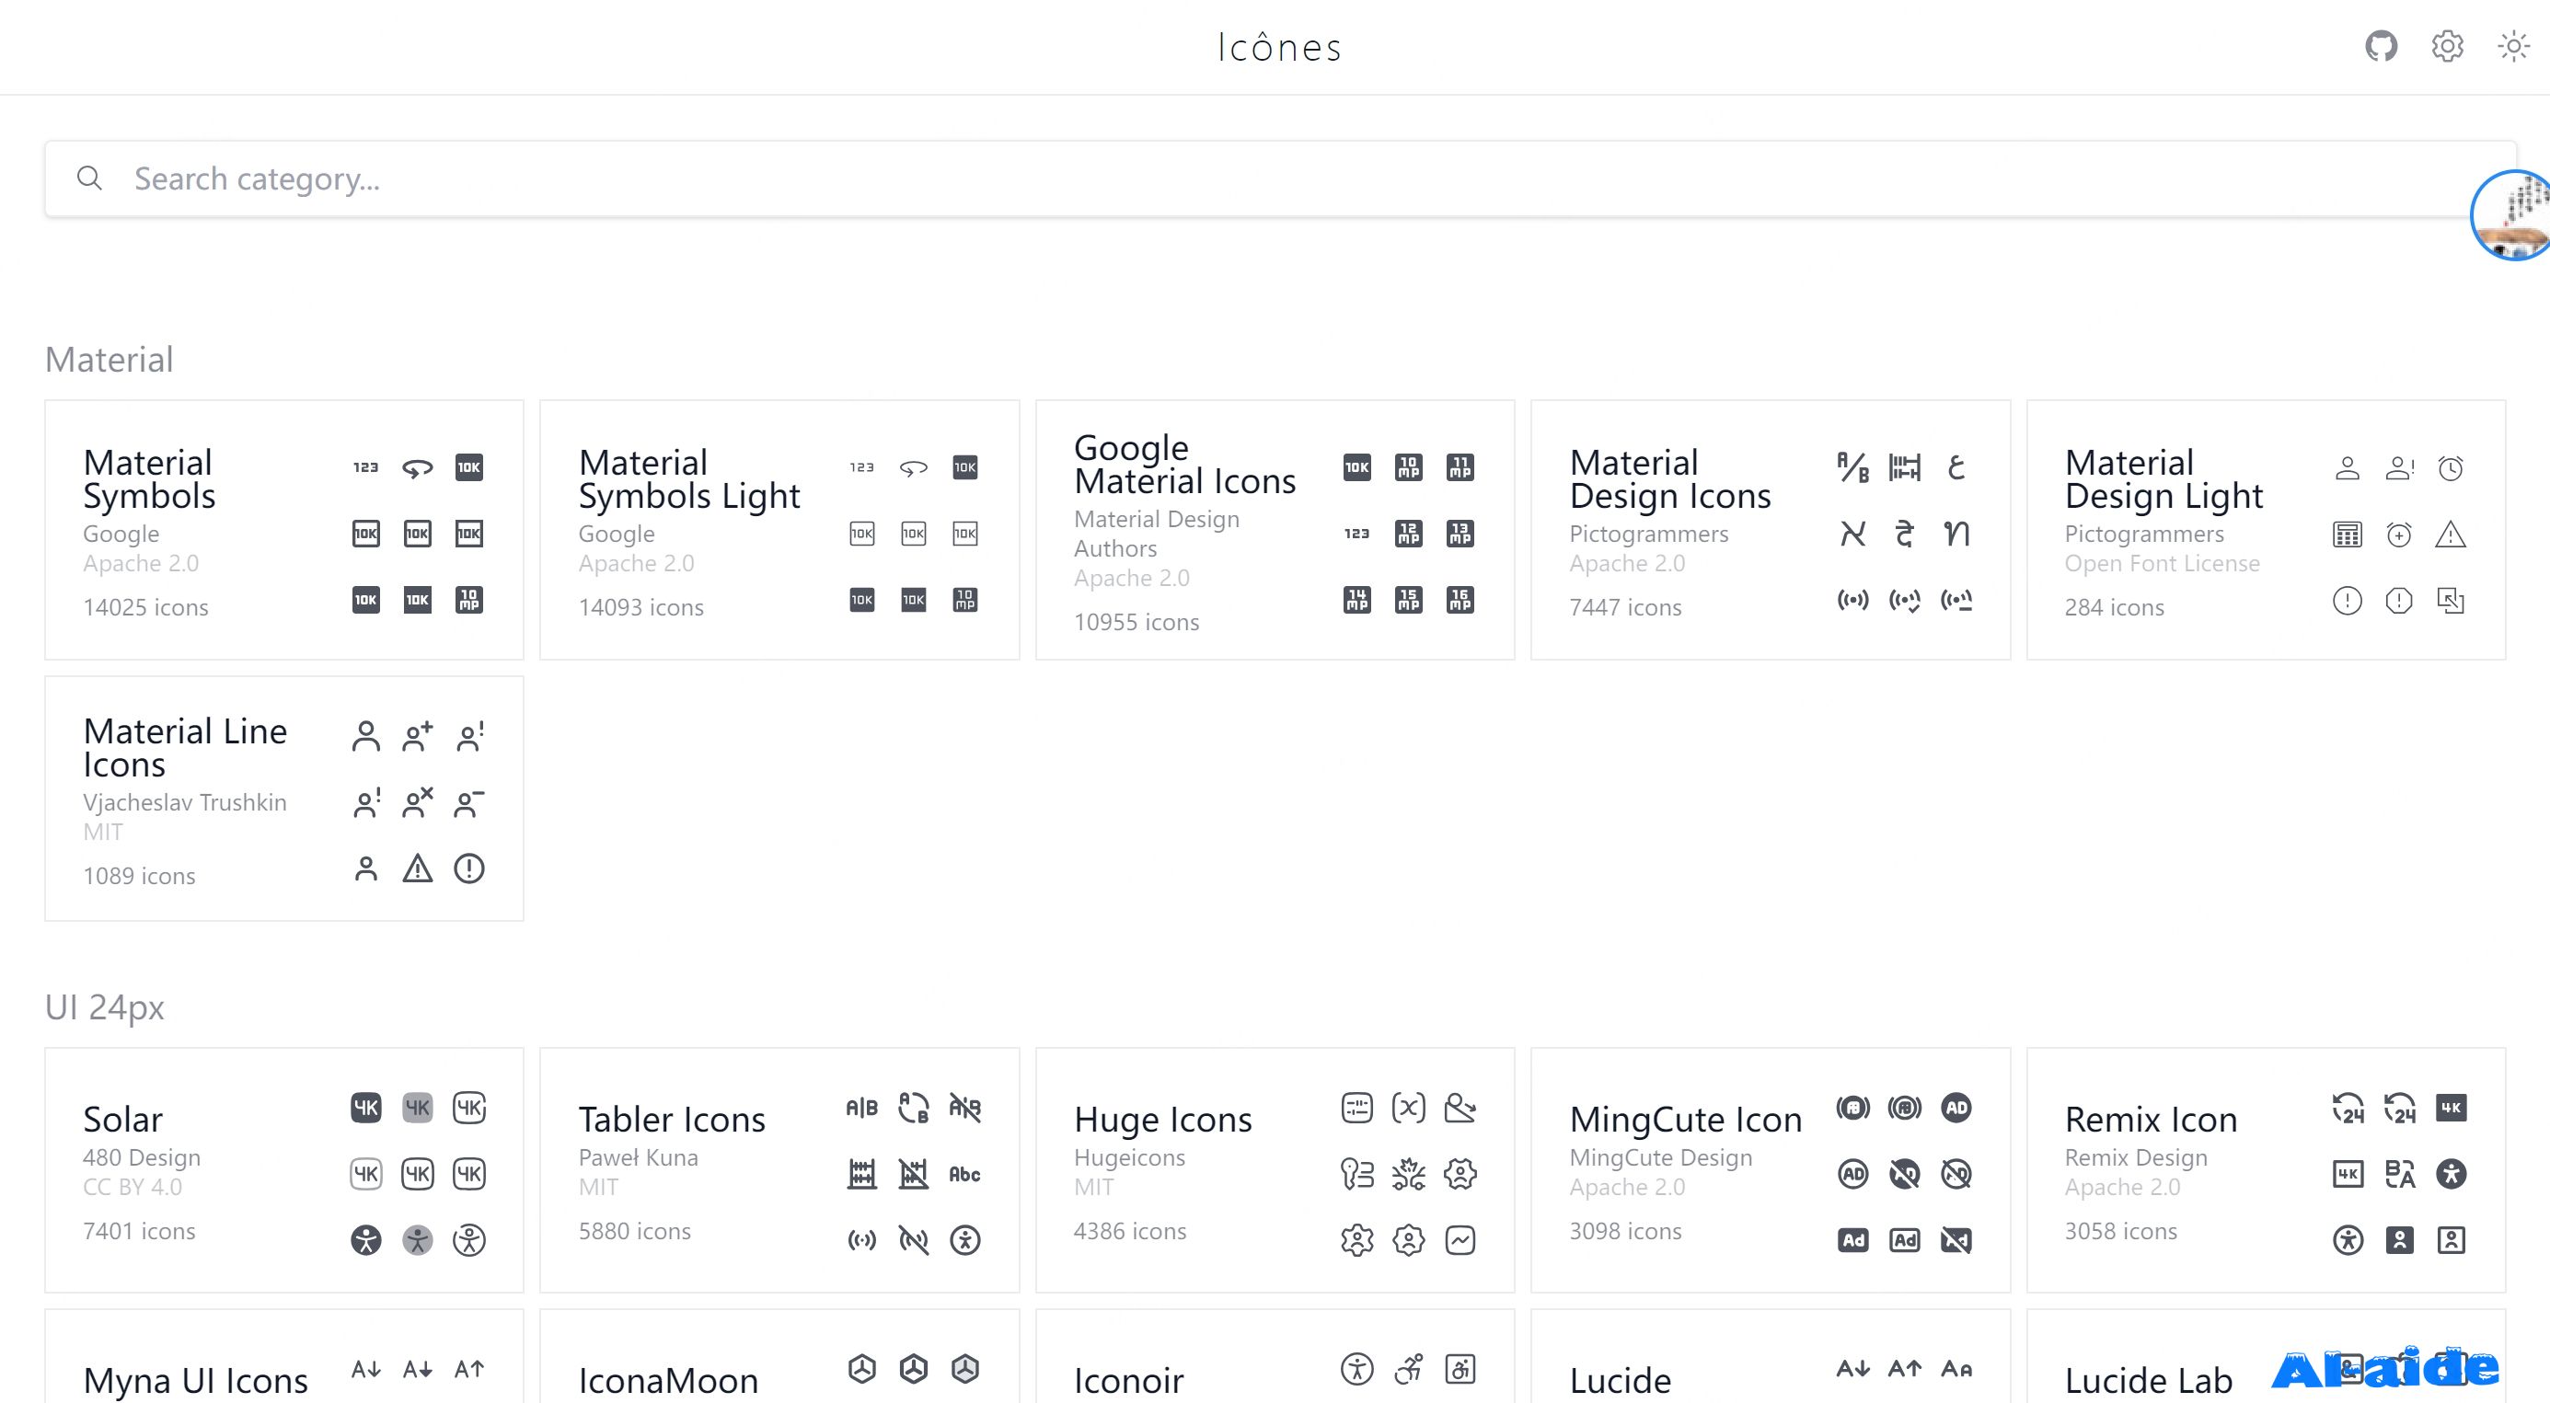Image resolution: width=2550 pixels, height=1403 pixels.
Task: Click the warning triangle icon in Material Line Icons
Action: point(418,868)
